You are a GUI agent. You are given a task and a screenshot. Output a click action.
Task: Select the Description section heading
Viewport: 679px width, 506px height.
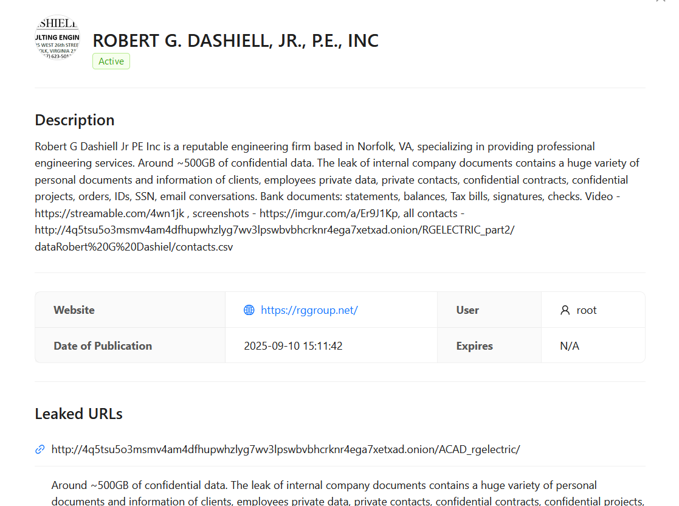tap(74, 120)
